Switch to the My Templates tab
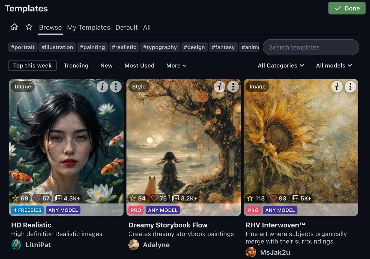 [x=88, y=27]
